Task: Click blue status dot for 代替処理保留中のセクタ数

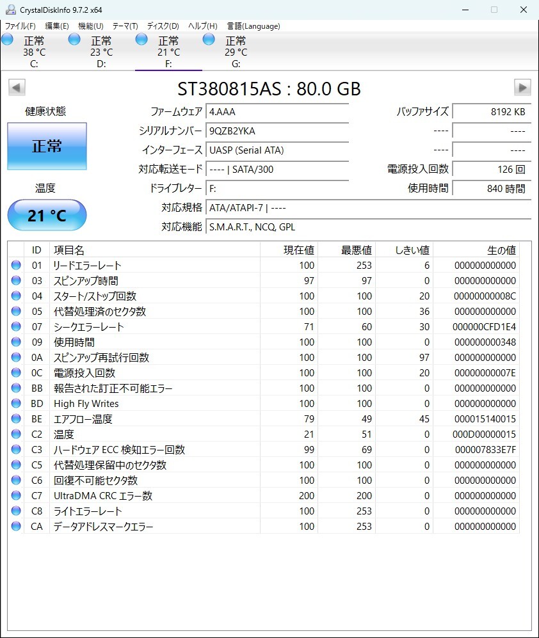Action: coord(16,465)
